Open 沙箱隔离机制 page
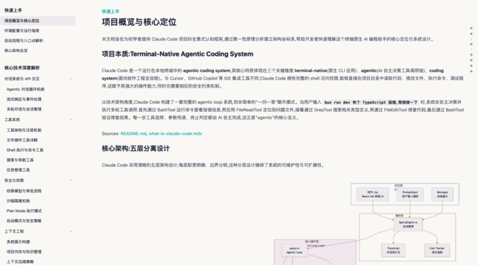Screen dimensions: 478x265 click(18, 201)
